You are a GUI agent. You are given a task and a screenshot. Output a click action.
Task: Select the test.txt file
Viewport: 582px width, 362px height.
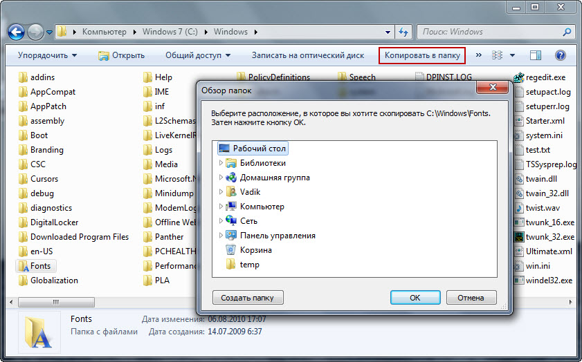point(533,150)
